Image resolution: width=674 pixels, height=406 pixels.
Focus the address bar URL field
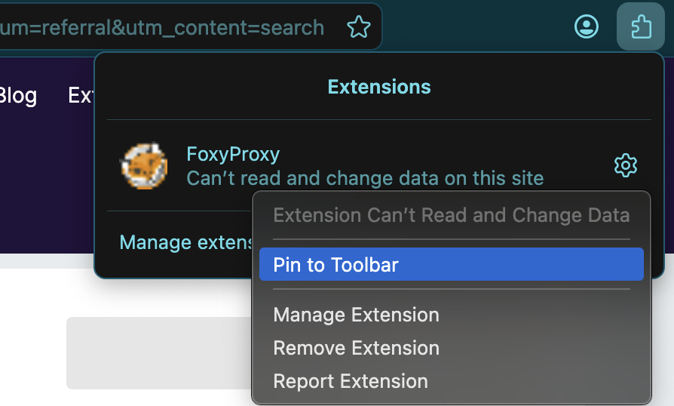[162, 28]
